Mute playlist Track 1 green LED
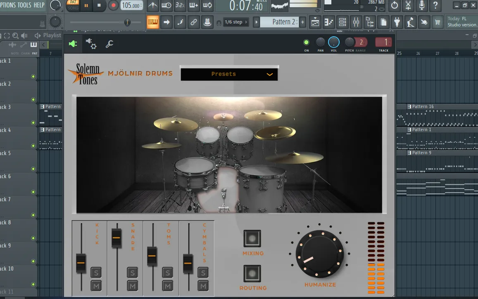The height and width of the screenshot is (299, 478). point(33,77)
